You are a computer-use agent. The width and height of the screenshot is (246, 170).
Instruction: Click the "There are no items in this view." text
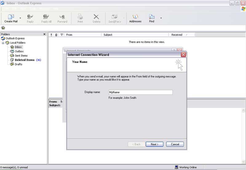pos(147,42)
